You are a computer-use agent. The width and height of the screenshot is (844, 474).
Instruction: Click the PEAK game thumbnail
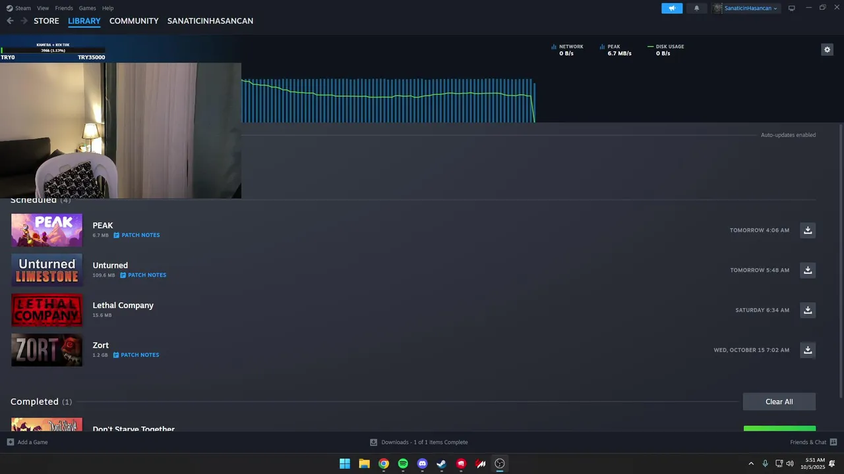click(47, 230)
